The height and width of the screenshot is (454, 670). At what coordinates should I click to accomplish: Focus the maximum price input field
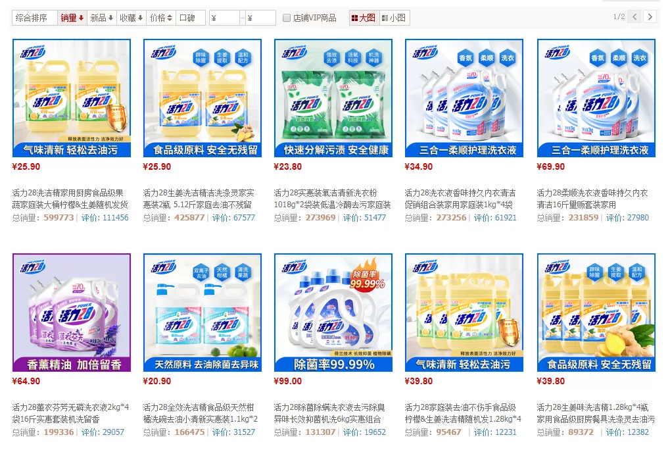tap(260, 18)
